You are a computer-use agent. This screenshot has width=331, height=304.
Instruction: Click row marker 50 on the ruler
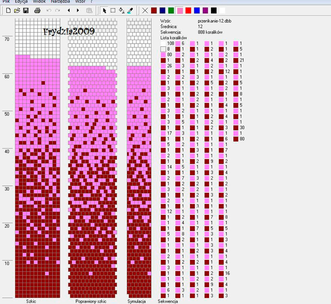[x=7, y=114]
